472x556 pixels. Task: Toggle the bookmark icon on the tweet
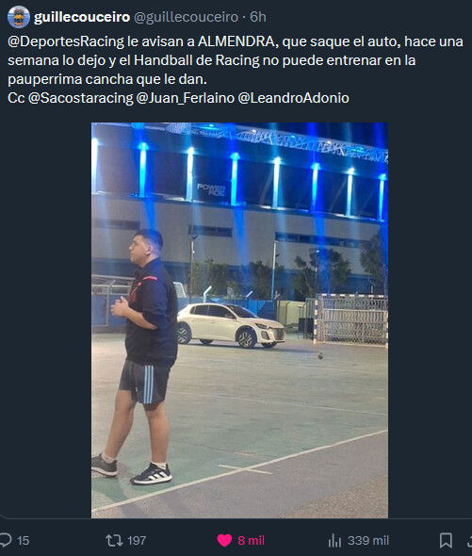(x=446, y=540)
